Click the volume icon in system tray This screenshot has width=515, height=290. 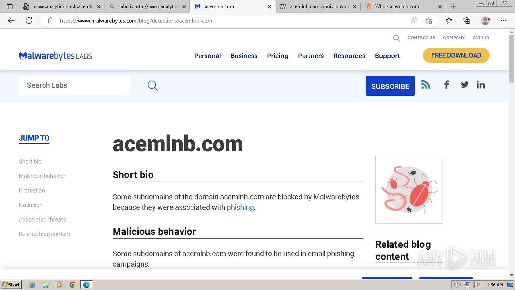point(457,285)
